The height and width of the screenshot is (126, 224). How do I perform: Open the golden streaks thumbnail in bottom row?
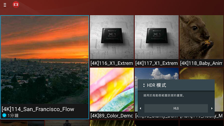(112, 123)
